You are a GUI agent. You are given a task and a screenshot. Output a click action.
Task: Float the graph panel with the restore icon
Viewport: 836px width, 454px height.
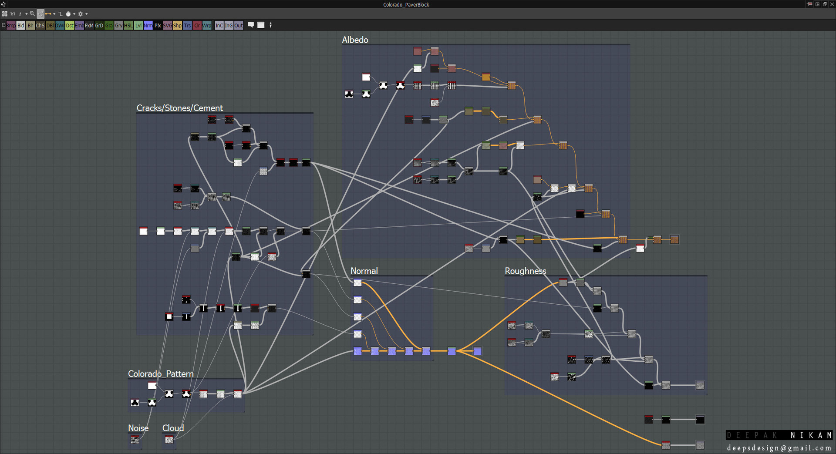(825, 4)
